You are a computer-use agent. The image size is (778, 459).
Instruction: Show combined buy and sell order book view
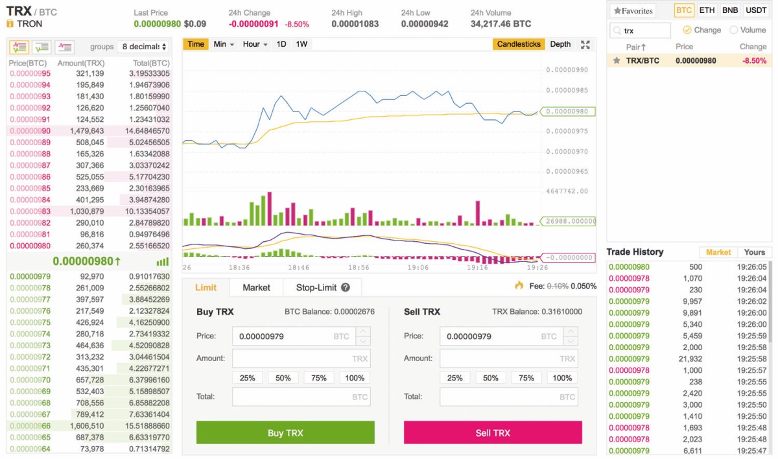click(x=19, y=47)
